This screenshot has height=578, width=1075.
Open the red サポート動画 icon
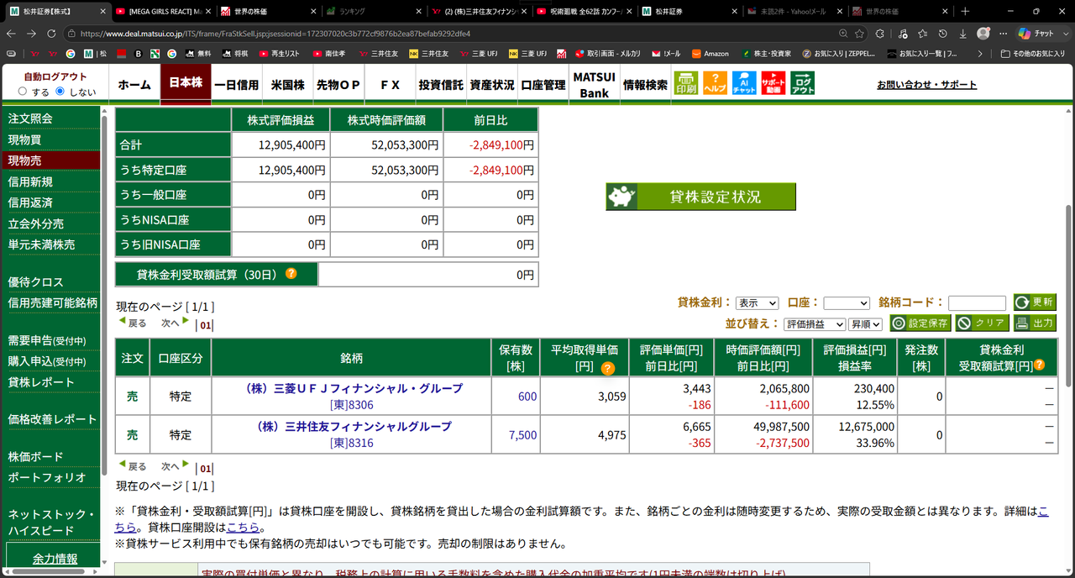pyautogui.click(x=773, y=83)
